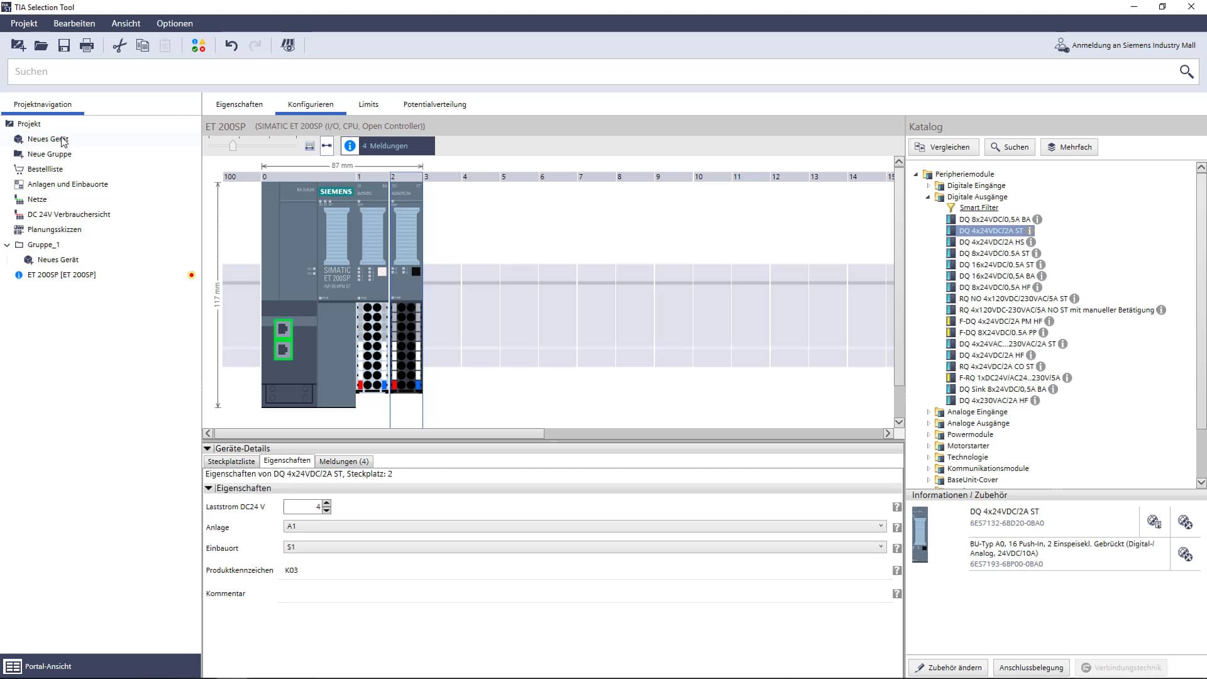Click the scissors cut icon
This screenshot has height=679, width=1207.
tap(119, 45)
